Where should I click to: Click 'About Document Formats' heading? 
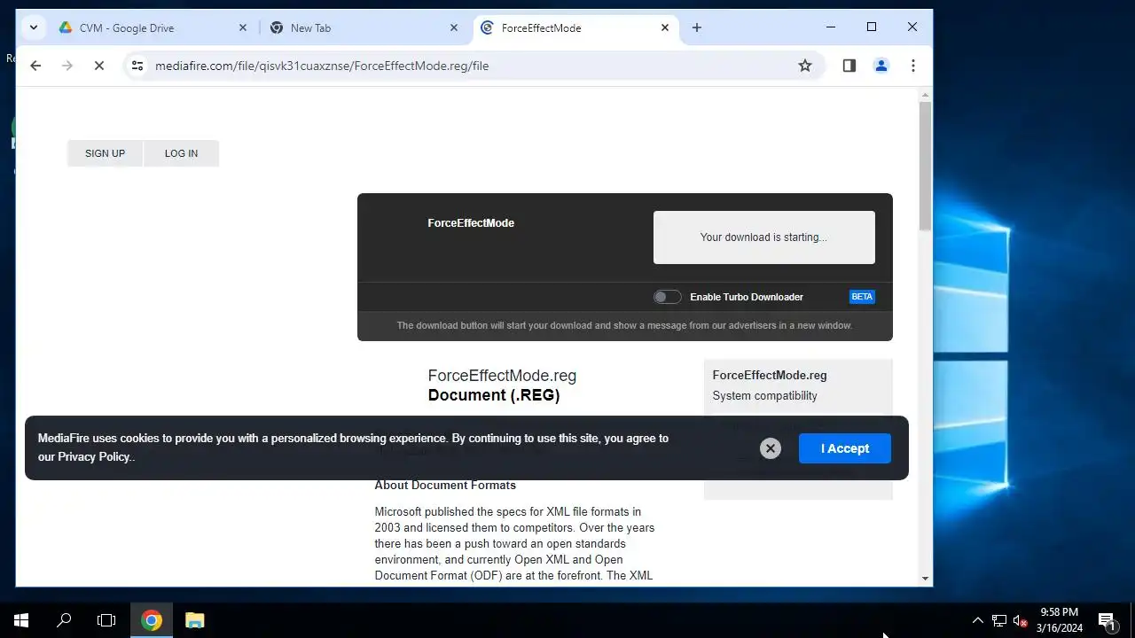pyautogui.click(x=445, y=486)
